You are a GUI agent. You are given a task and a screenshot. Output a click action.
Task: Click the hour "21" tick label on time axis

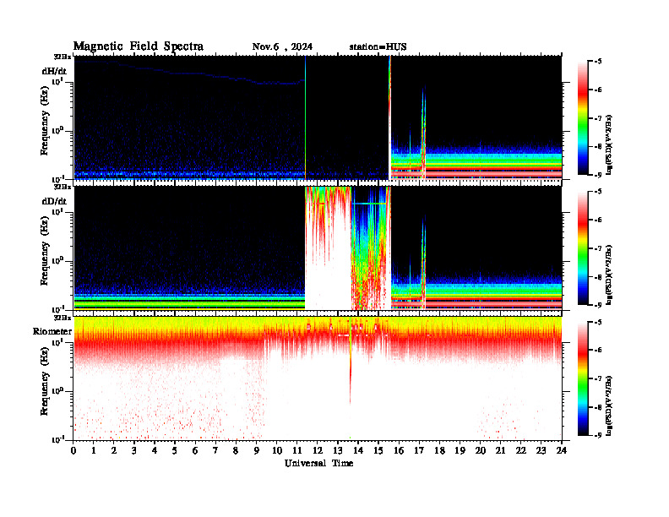(500, 451)
